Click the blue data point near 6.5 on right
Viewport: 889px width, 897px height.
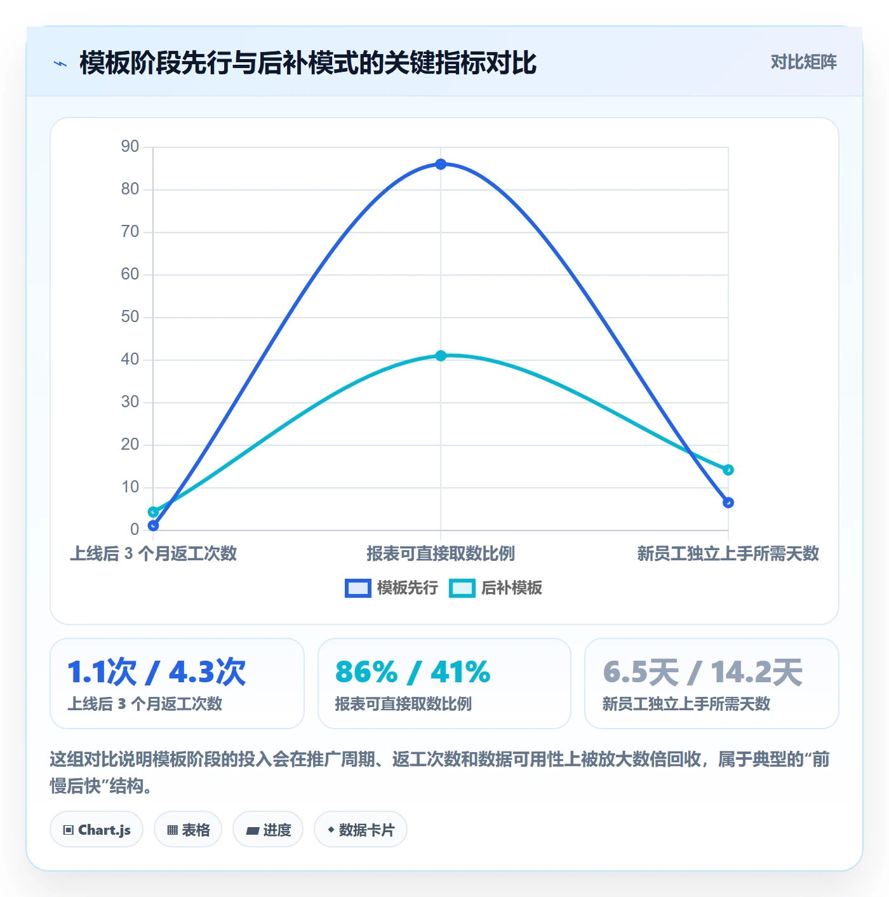[x=728, y=502]
